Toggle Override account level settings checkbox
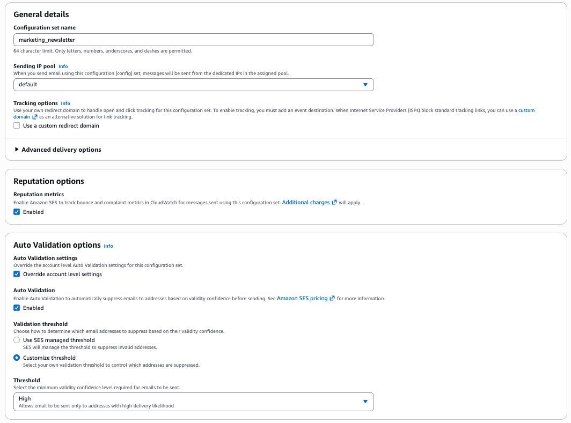Image resolution: width=571 pixels, height=423 pixels. [17, 274]
